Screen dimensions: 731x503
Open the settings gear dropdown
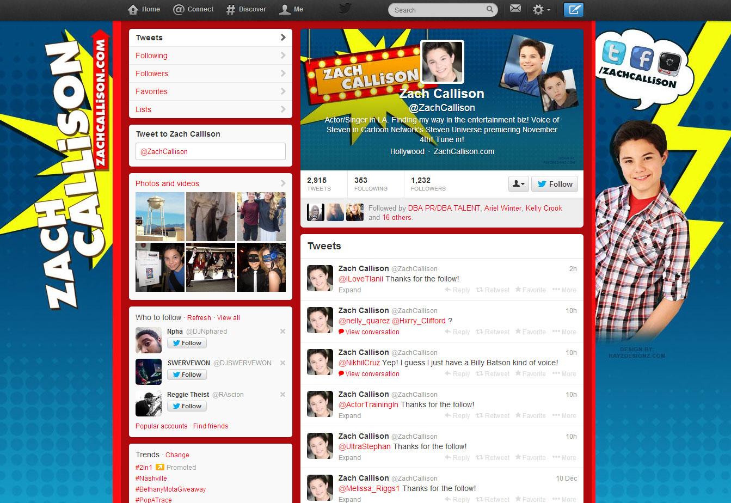(x=541, y=10)
